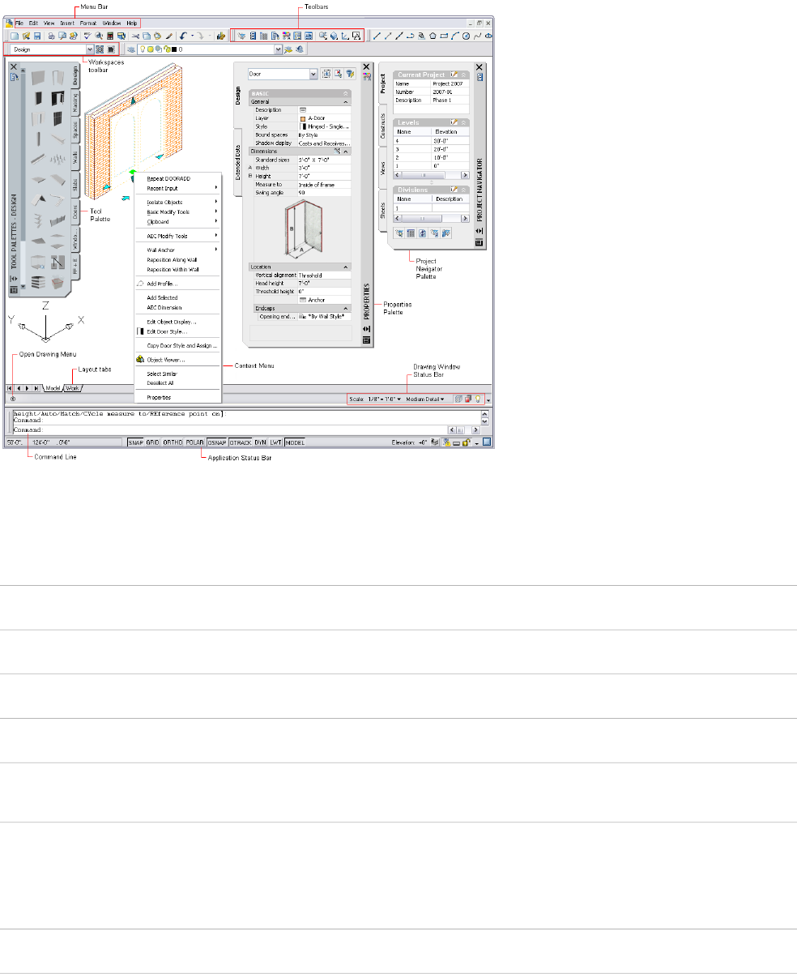797x974 pixels.
Task: Toggle ORTHO mode in status bar
Action: pos(173,443)
